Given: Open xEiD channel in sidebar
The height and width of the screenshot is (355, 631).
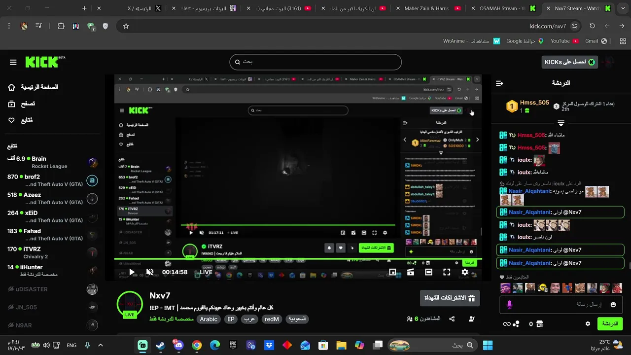Looking at the screenshot, I should click(x=52, y=216).
